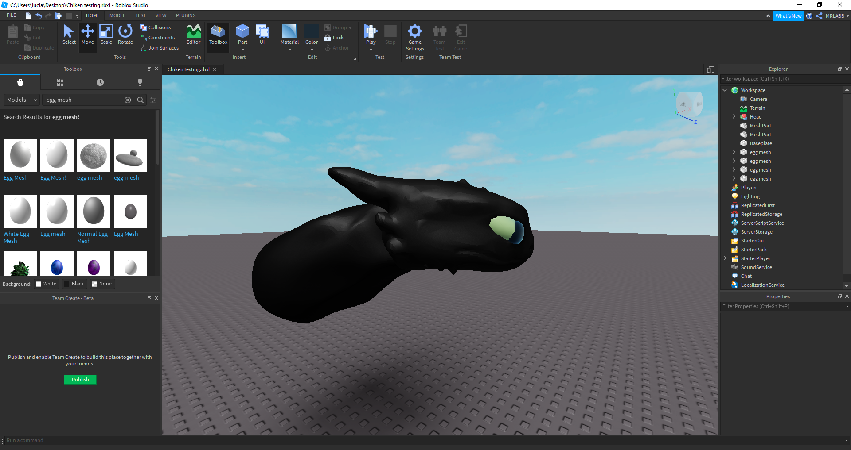Set toolbox background to Black
851x450 pixels.
[74, 284]
